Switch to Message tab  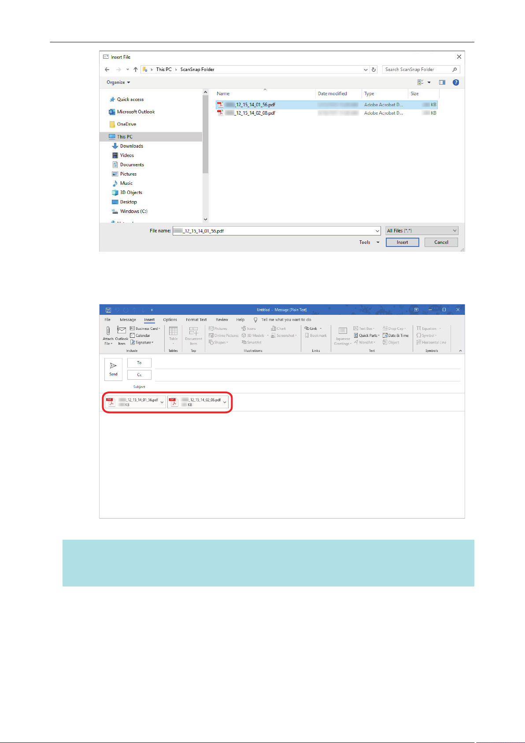pos(128,320)
